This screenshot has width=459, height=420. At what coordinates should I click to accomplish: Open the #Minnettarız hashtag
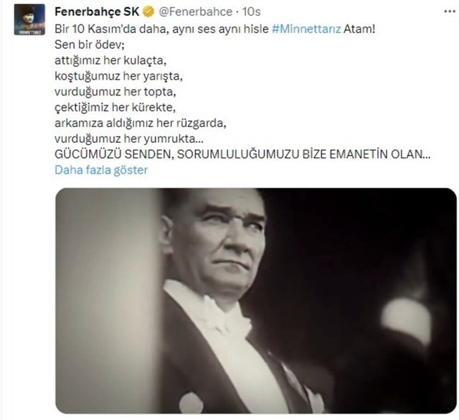tap(306, 29)
